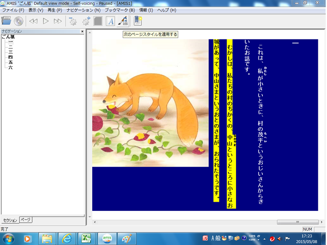Click the gear-plus faster speed icon
The height and width of the screenshot is (245, 327).
pos(86,21)
